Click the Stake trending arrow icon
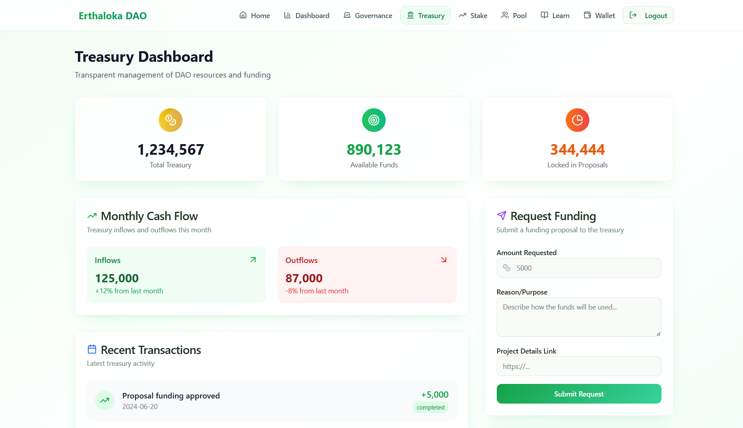The width and height of the screenshot is (743, 428). tap(463, 15)
